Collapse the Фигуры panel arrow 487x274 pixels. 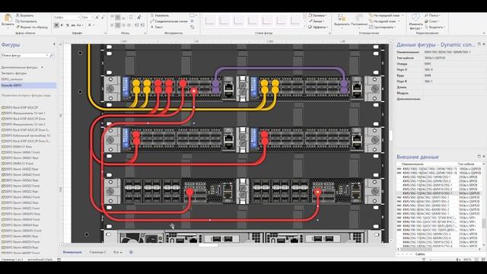(54, 44)
